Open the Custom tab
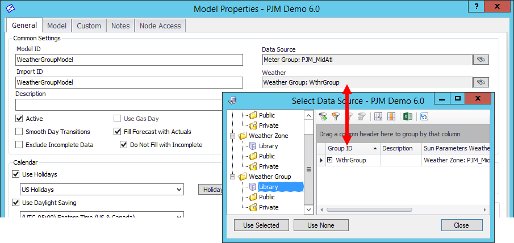The height and width of the screenshot is (243, 514). (x=89, y=26)
